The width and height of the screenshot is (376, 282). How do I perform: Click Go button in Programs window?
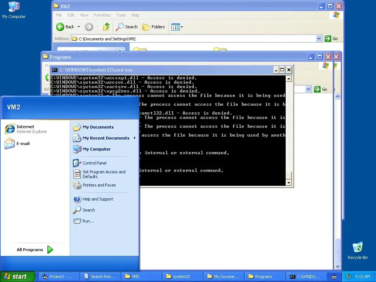tap(321, 89)
